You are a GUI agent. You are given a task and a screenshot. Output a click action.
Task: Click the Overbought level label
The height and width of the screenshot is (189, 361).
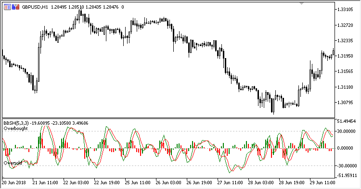click(16, 129)
